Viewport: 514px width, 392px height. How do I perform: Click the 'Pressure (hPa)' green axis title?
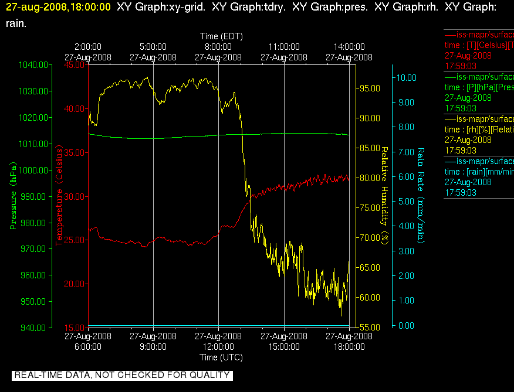pos(13,196)
